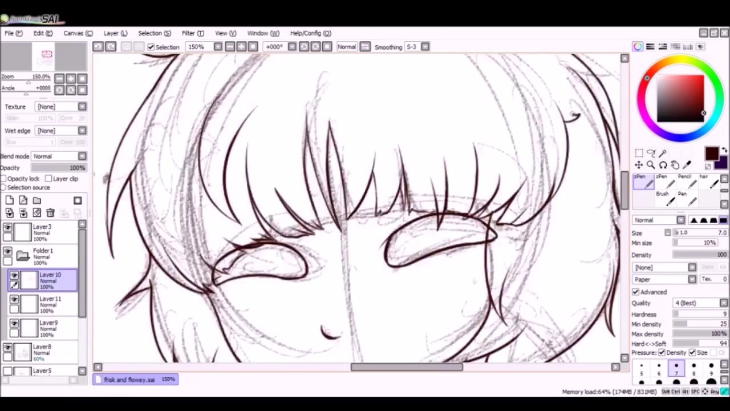Open the Texture dropdown
730x411 pixels.
point(83,107)
